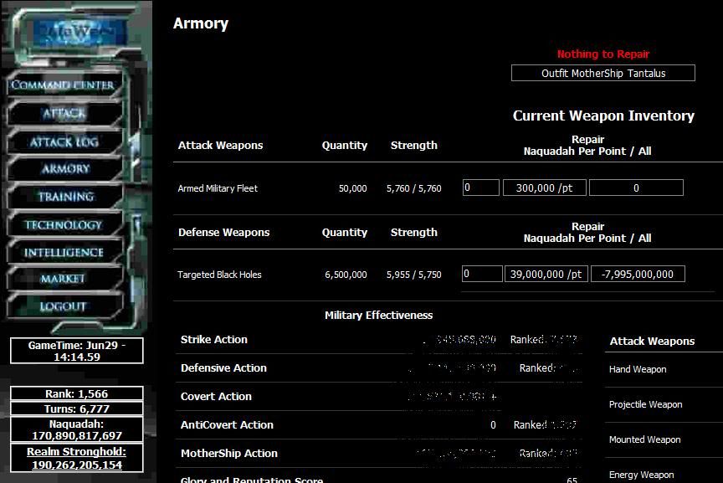Open the Attack Log
The image size is (723, 483).
[x=64, y=141]
